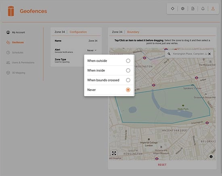Click the When bounds crossed option text
Screen dimensions: 222x176
click(x=103, y=80)
